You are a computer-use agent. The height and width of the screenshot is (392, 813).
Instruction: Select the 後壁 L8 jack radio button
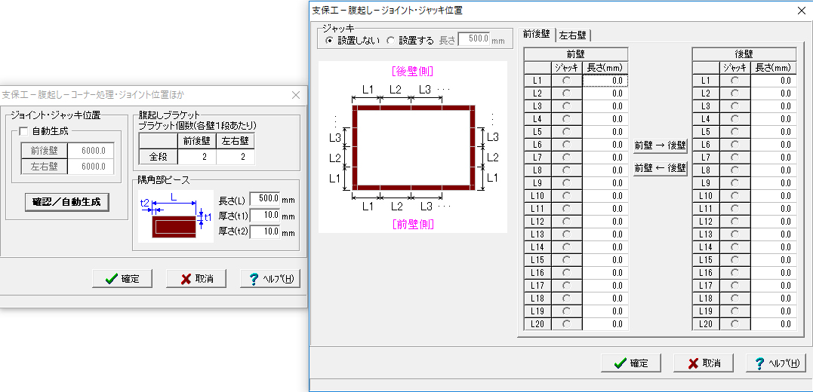tap(734, 170)
